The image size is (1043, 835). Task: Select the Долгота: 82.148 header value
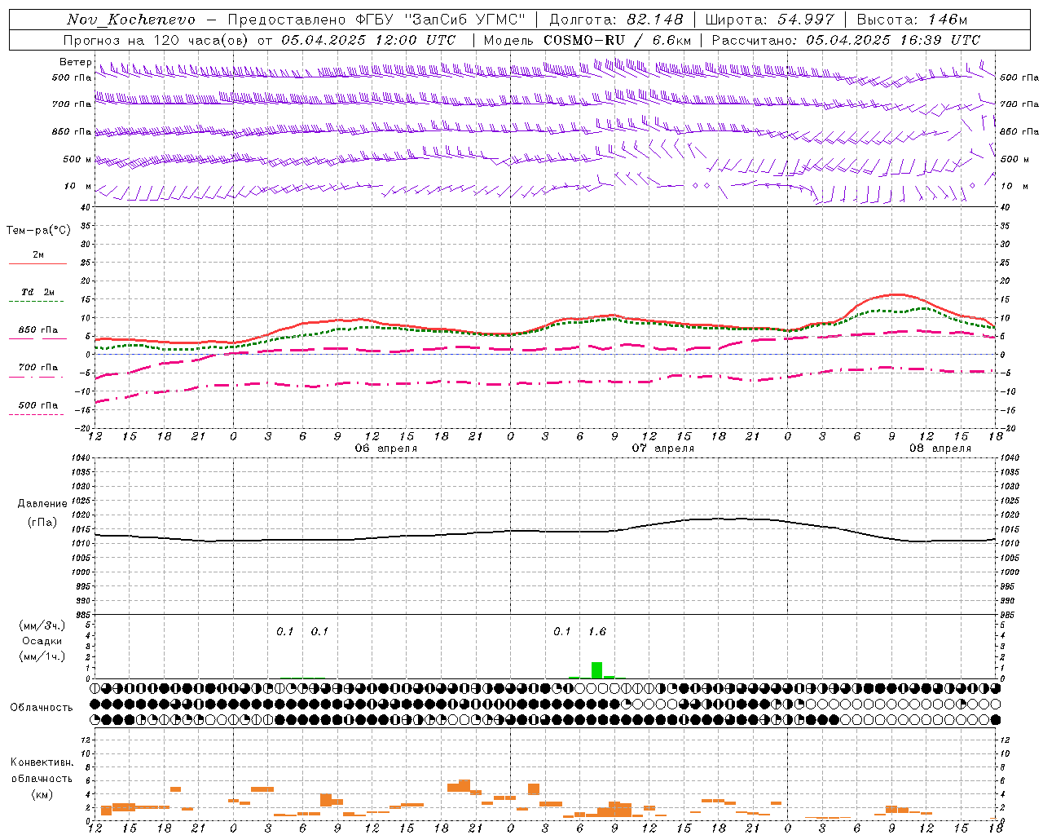click(617, 20)
